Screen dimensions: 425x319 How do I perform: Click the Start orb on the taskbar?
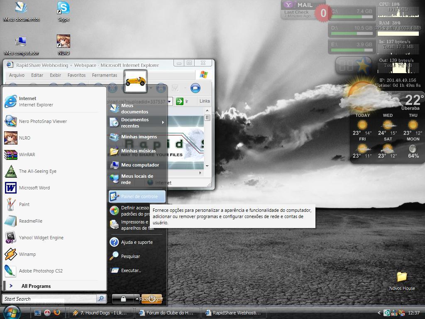pos(11,312)
